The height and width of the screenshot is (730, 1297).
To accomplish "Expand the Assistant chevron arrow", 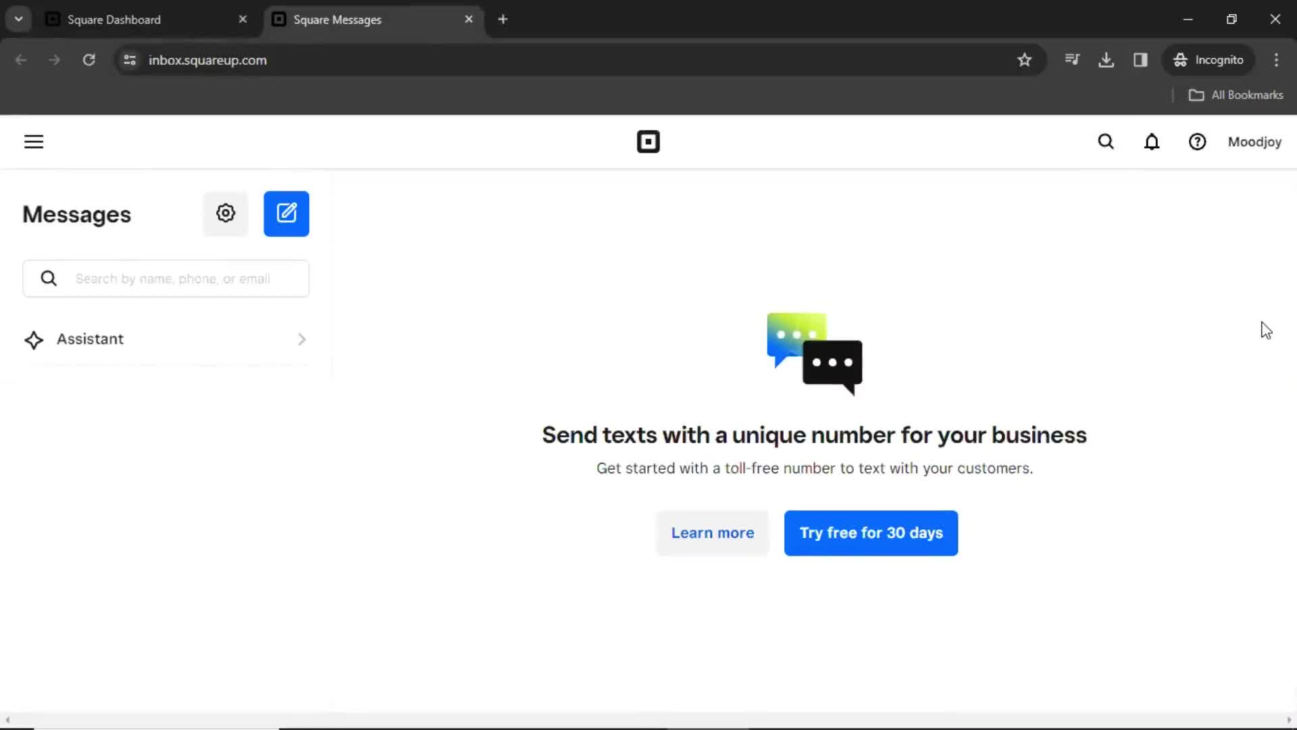I will point(302,339).
